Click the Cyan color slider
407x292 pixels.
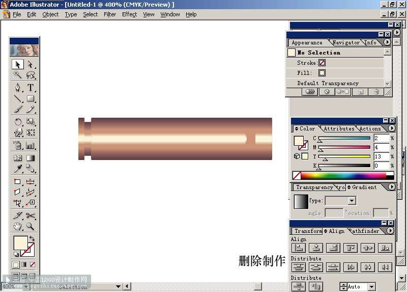coord(344,138)
